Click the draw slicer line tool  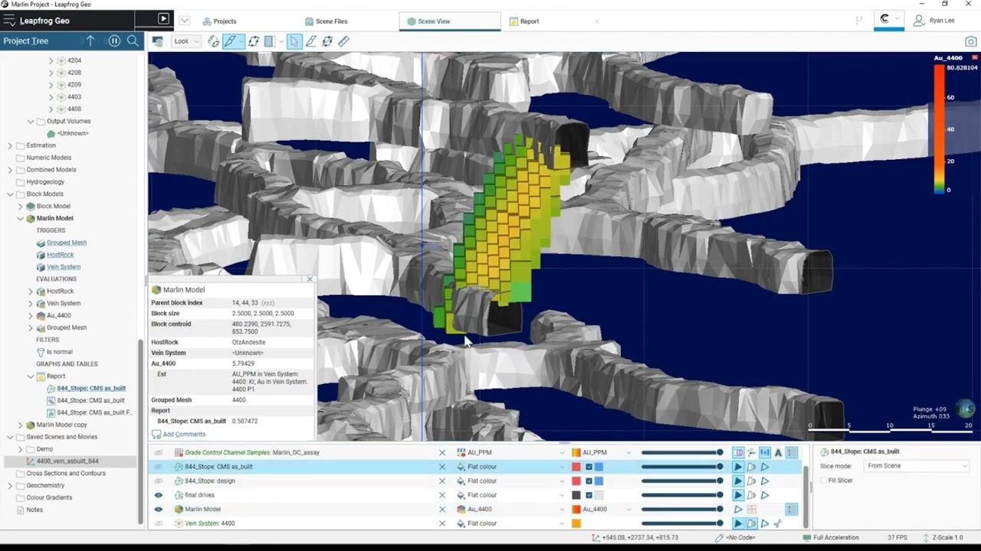point(230,41)
